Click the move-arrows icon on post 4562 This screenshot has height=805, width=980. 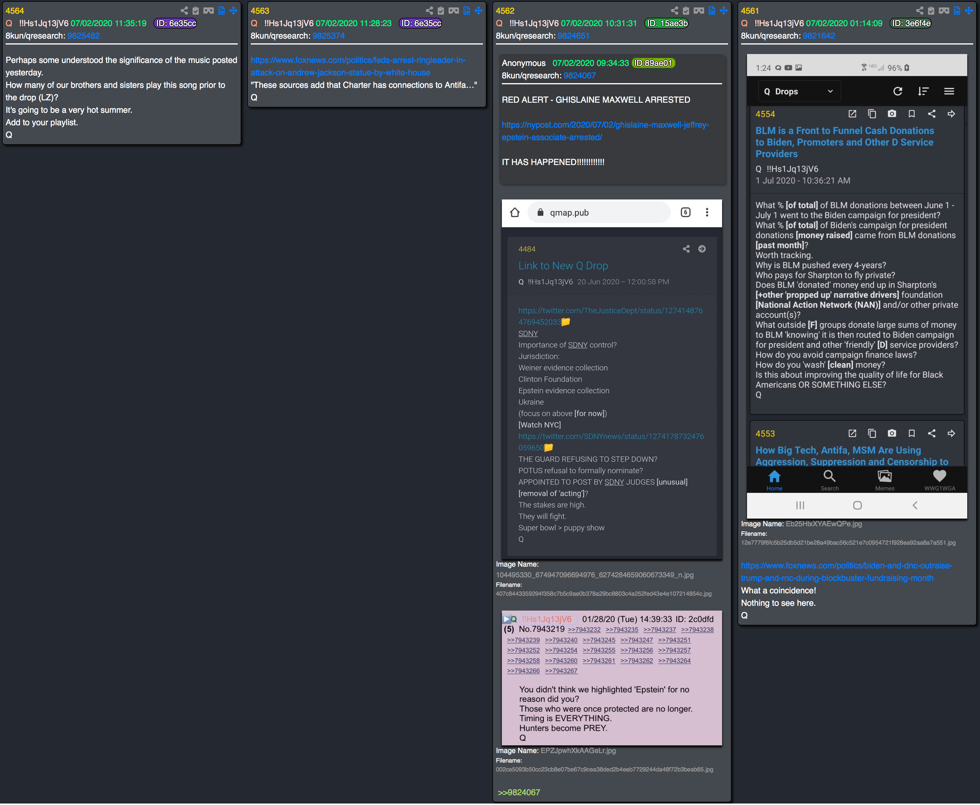723,11
